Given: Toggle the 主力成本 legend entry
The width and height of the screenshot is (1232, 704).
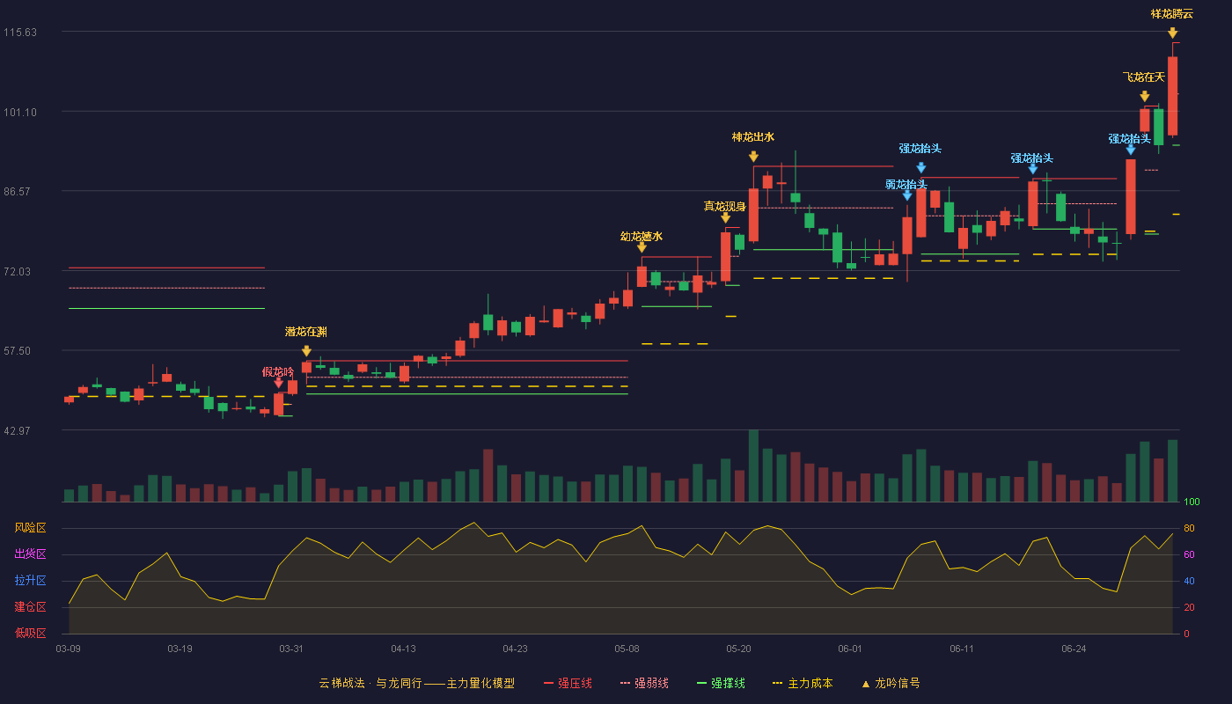Looking at the screenshot, I should pos(803,683).
